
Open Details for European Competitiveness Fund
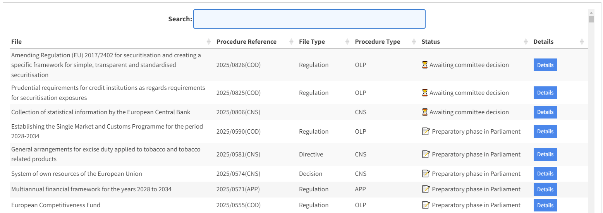tap(545, 205)
